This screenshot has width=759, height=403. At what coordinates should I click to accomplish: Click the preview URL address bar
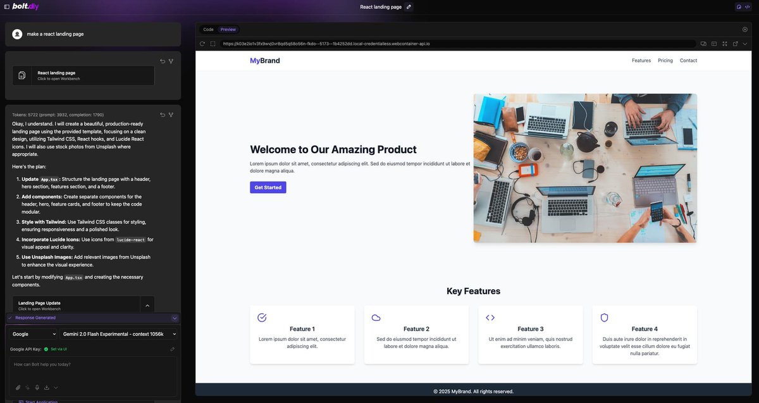click(457, 44)
